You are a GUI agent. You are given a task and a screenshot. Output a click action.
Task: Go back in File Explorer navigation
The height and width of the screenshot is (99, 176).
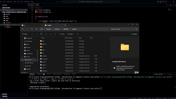23,29
